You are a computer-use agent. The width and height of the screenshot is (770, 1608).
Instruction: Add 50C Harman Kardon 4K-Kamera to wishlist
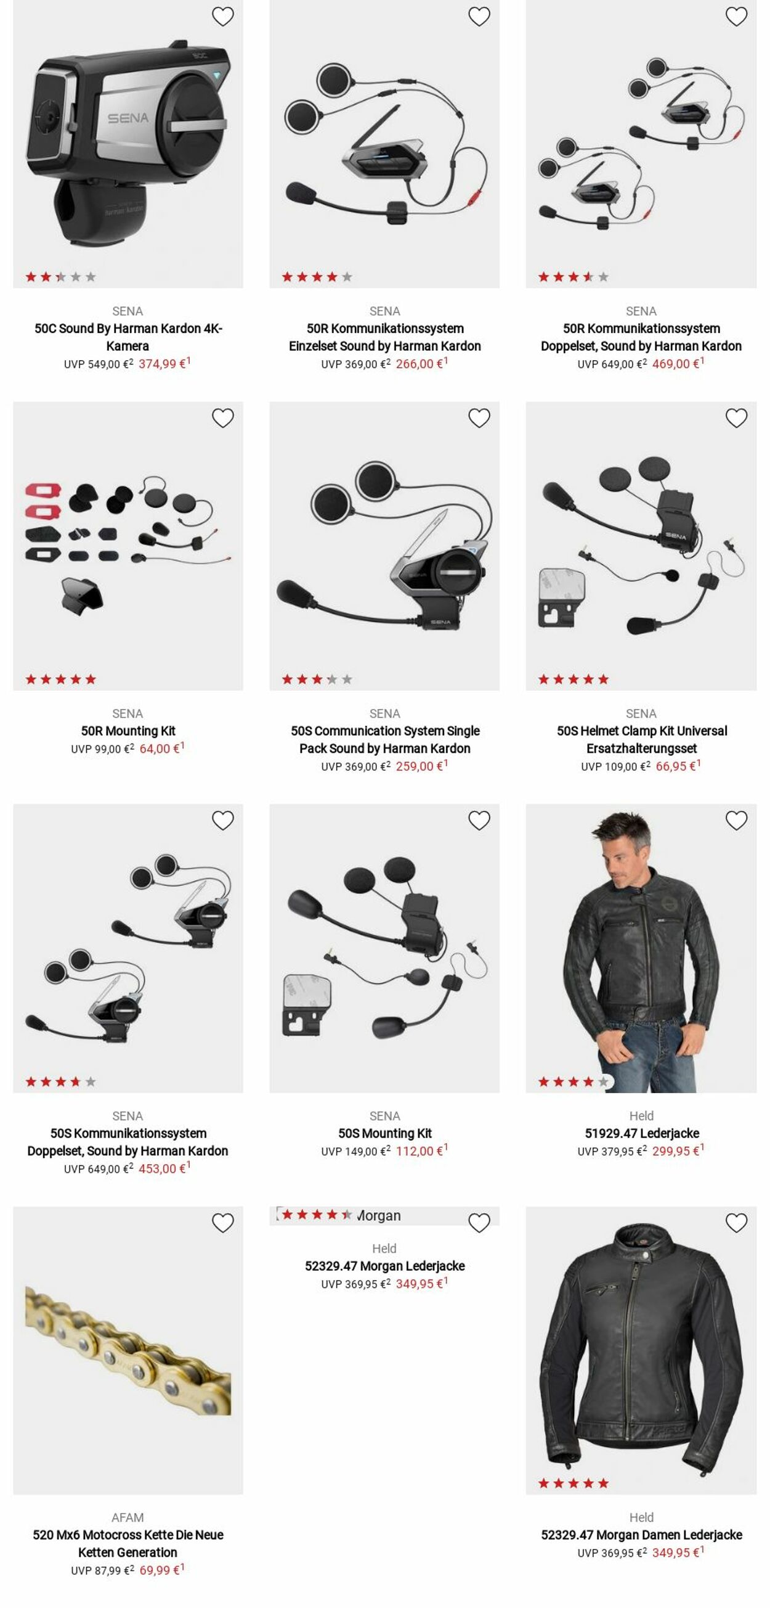pos(222,17)
